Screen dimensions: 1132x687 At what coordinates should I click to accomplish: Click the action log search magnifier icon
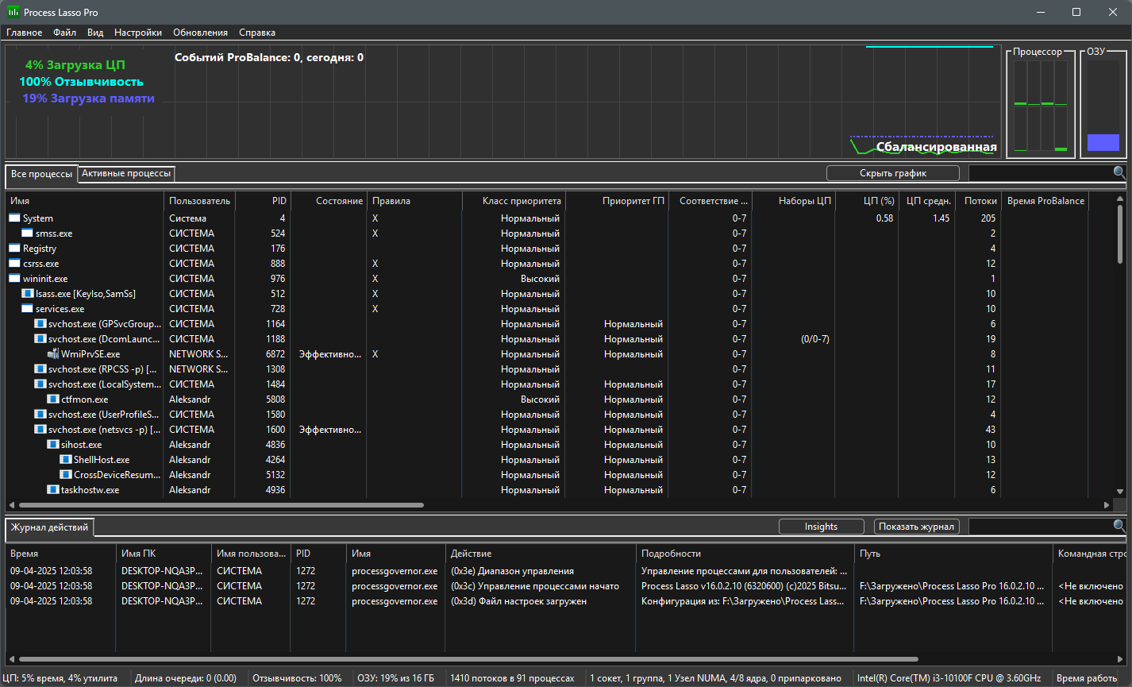point(1119,526)
